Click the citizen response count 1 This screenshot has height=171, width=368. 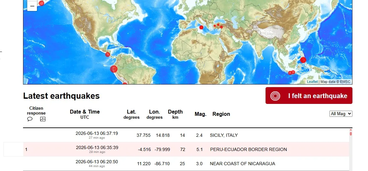[26, 149]
